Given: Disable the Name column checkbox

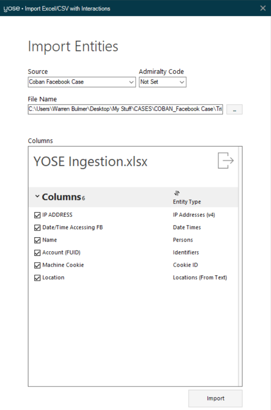Looking at the screenshot, I should click(37, 240).
